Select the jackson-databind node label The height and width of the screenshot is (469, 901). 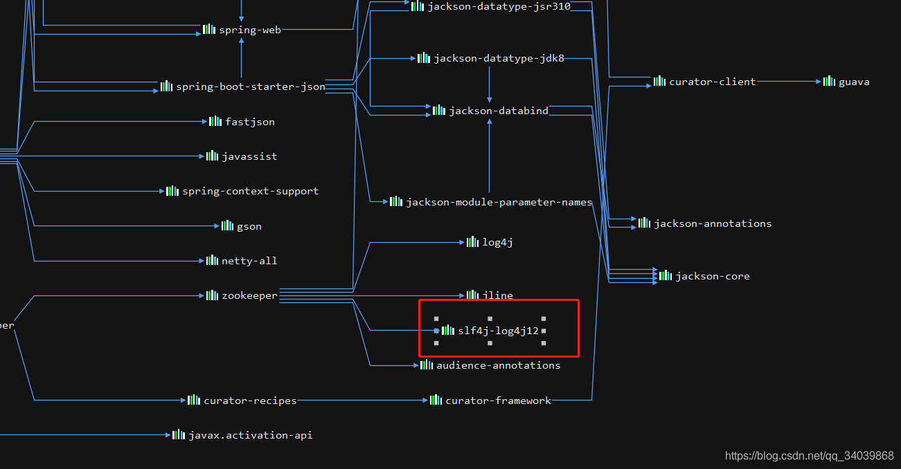point(499,111)
